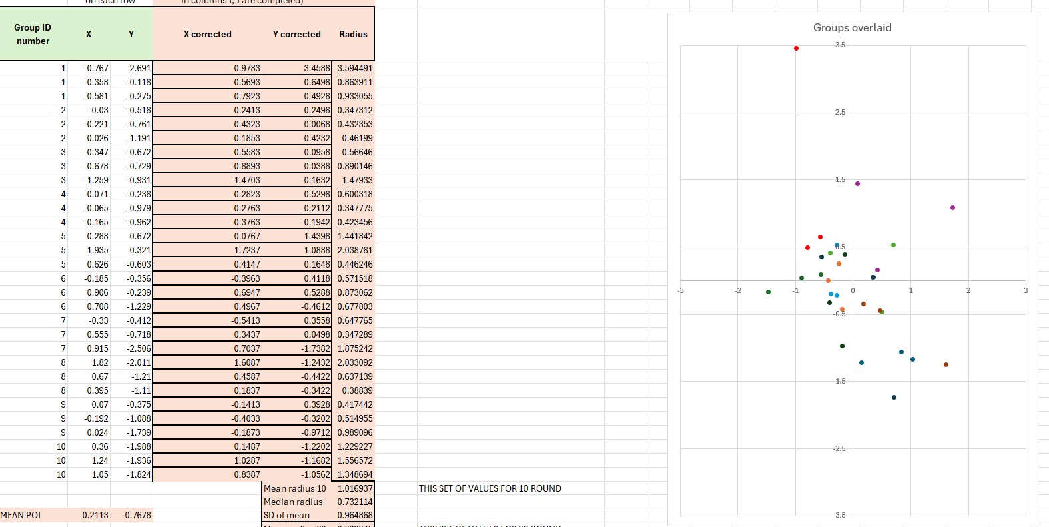This screenshot has height=527, width=1049.
Task: Click the horizontal axis label -3
Action: [681, 290]
